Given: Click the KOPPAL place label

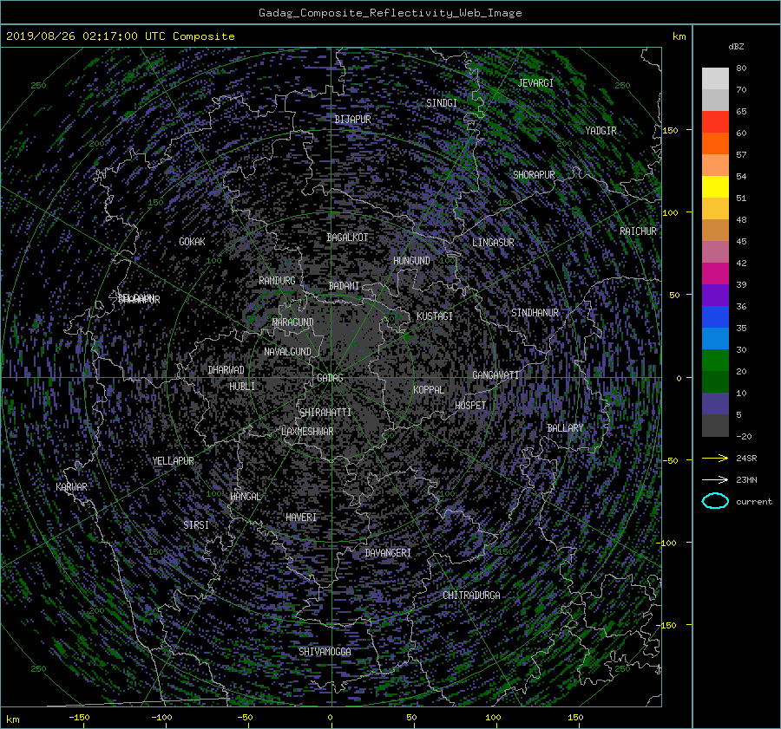Looking at the screenshot, I should [429, 390].
